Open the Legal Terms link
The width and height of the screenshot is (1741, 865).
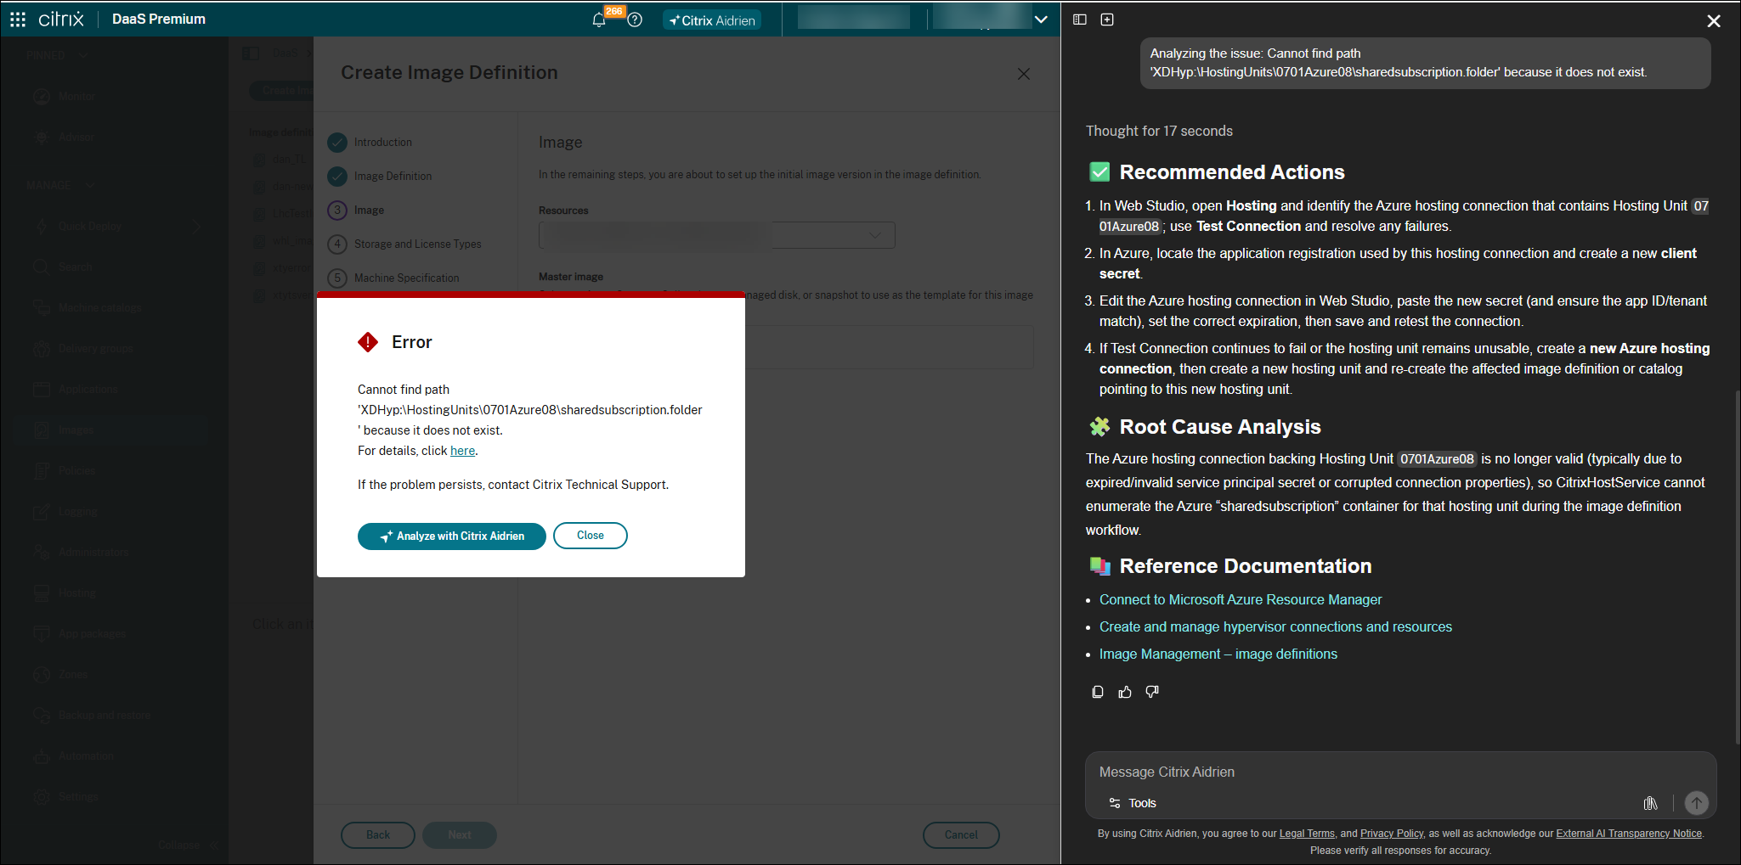1307,834
